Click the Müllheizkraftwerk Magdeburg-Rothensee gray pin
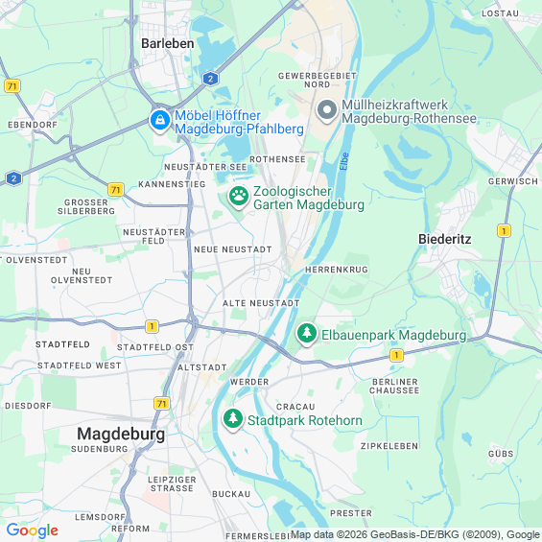The height and width of the screenshot is (542, 542). (327, 110)
